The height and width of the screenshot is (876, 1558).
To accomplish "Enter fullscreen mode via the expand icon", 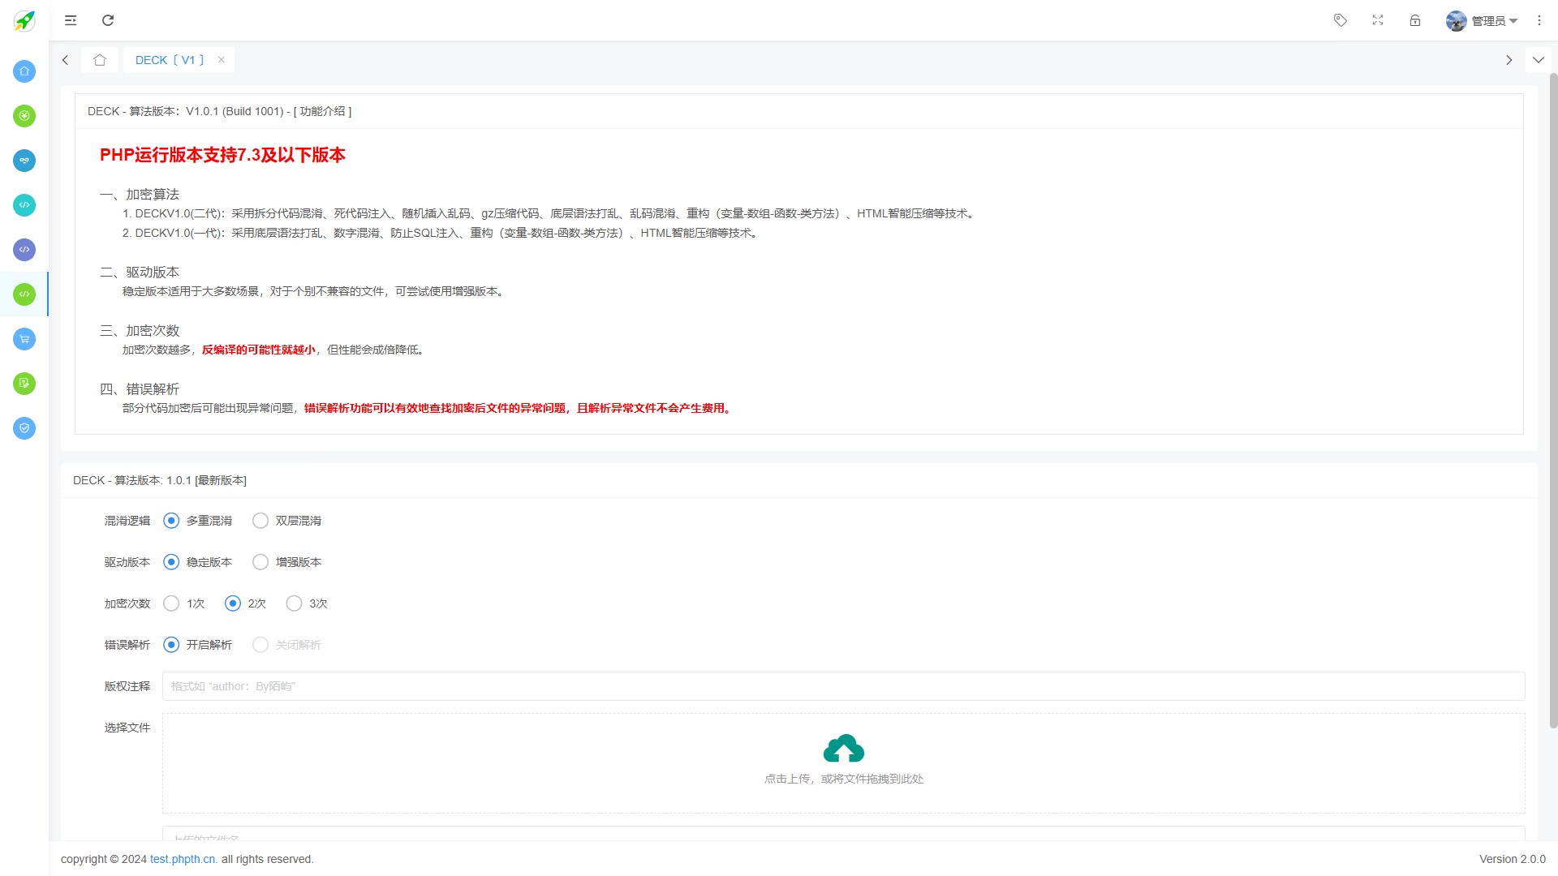I will pyautogui.click(x=1377, y=20).
